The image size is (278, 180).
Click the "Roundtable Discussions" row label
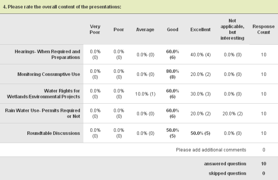click(53, 133)
